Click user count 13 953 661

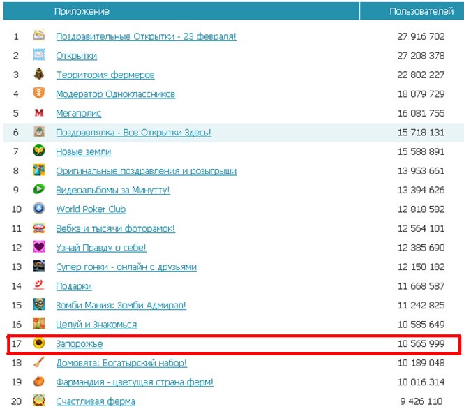(x=421, y=171)
